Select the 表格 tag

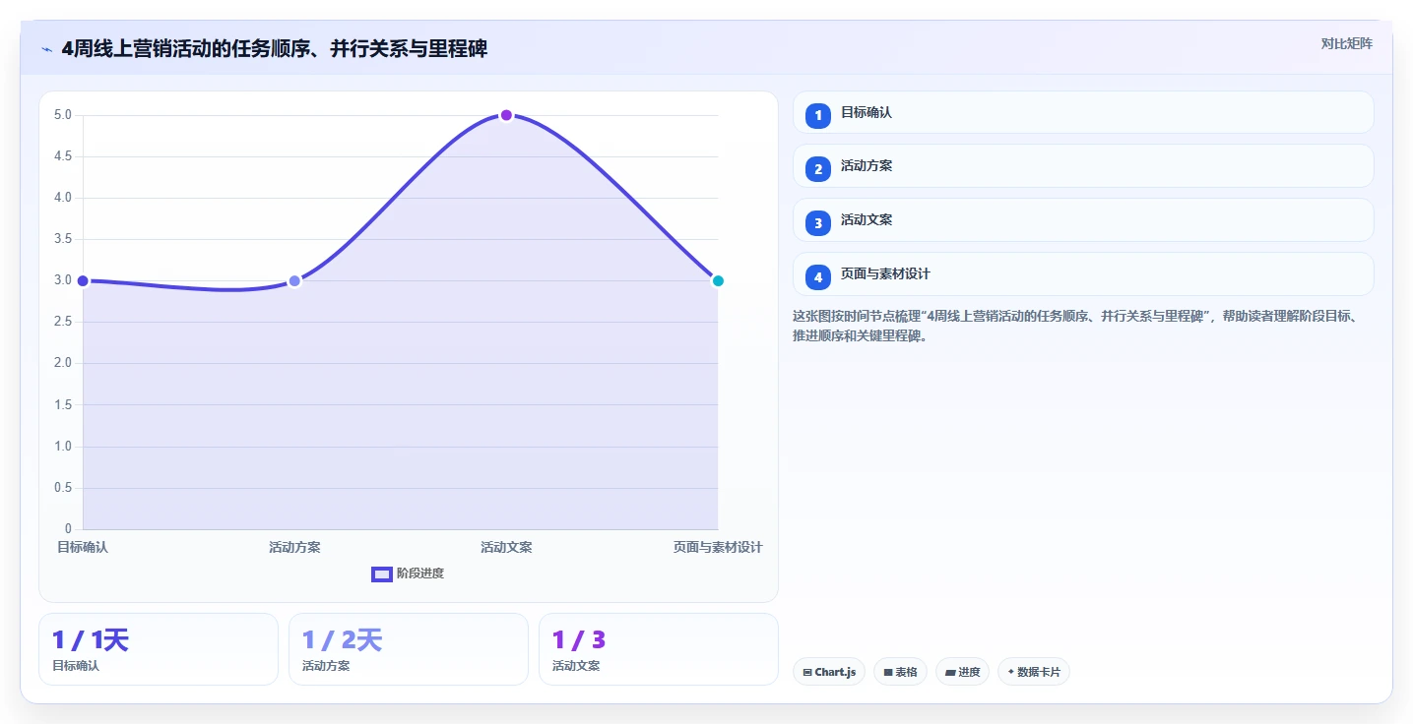click(x=900, y=672)
